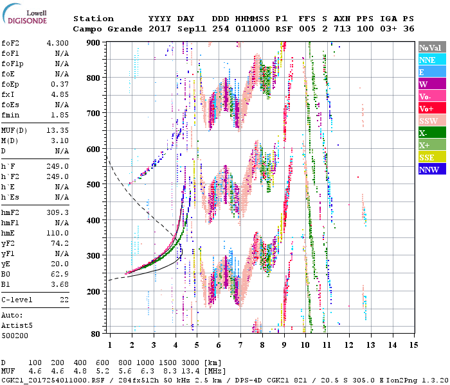450x385 pixels.
Task: Click the hmE value 110.0
Action: click(x=58, y=233)
